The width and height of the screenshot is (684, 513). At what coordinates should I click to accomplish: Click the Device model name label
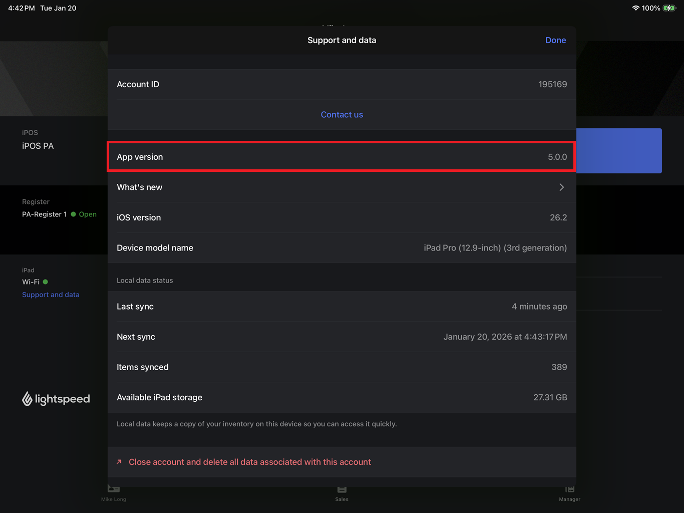[155, 248]
